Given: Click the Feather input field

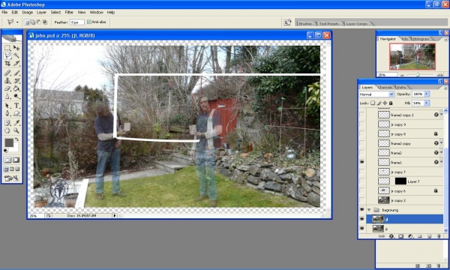Looking at the screenshot, I should point(77,22).
